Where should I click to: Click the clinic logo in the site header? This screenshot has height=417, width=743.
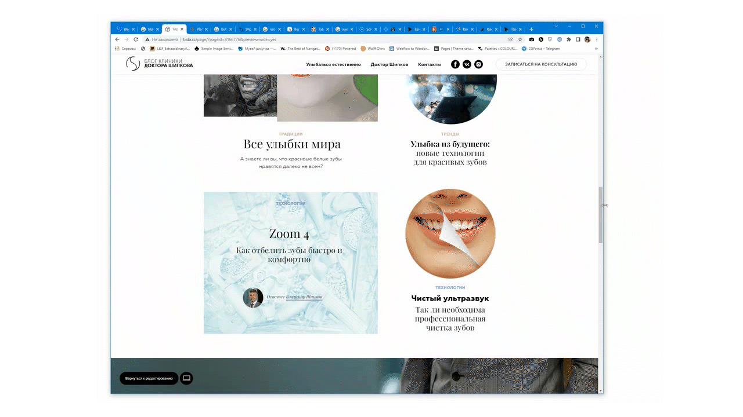pos(160,64)
